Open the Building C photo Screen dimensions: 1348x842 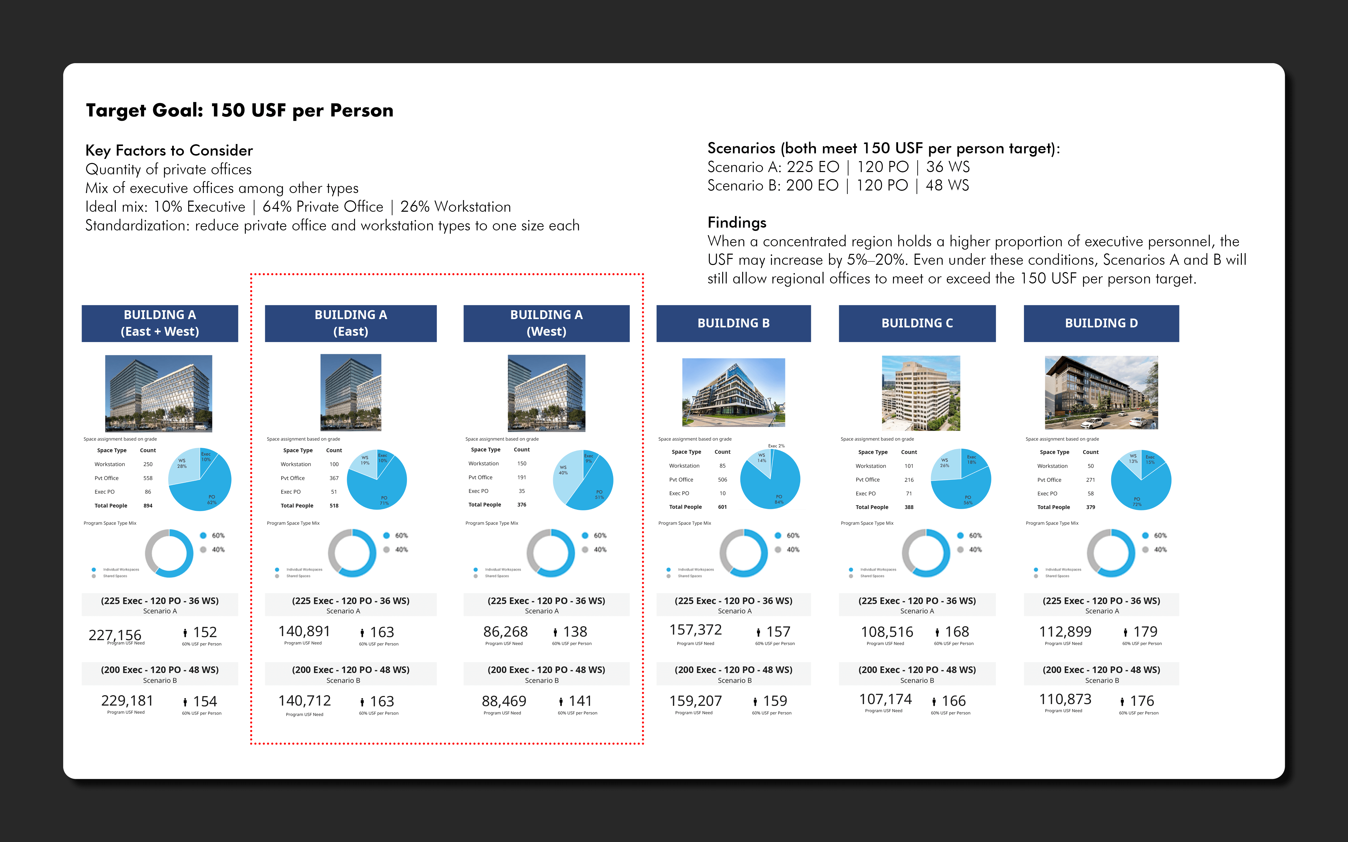tap(921, 393)
